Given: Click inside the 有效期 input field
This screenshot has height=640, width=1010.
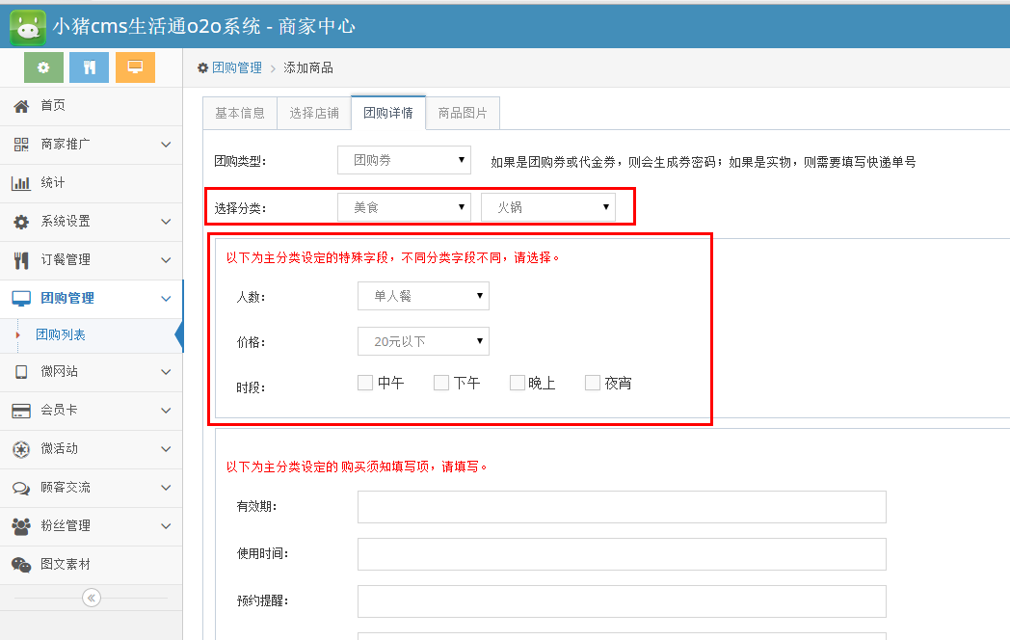Looking at the screenshot, I should [622, 507].
